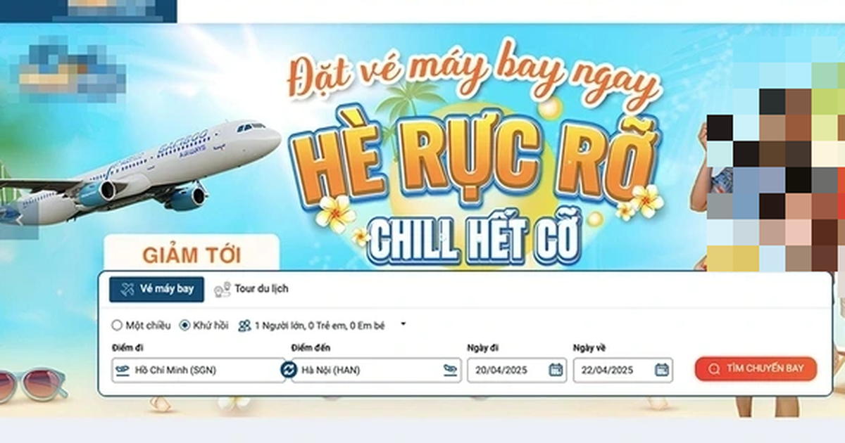
Task: Click the landing plane icon in Điểm đến
Action: pyautogui.click(x=451, y=370)
